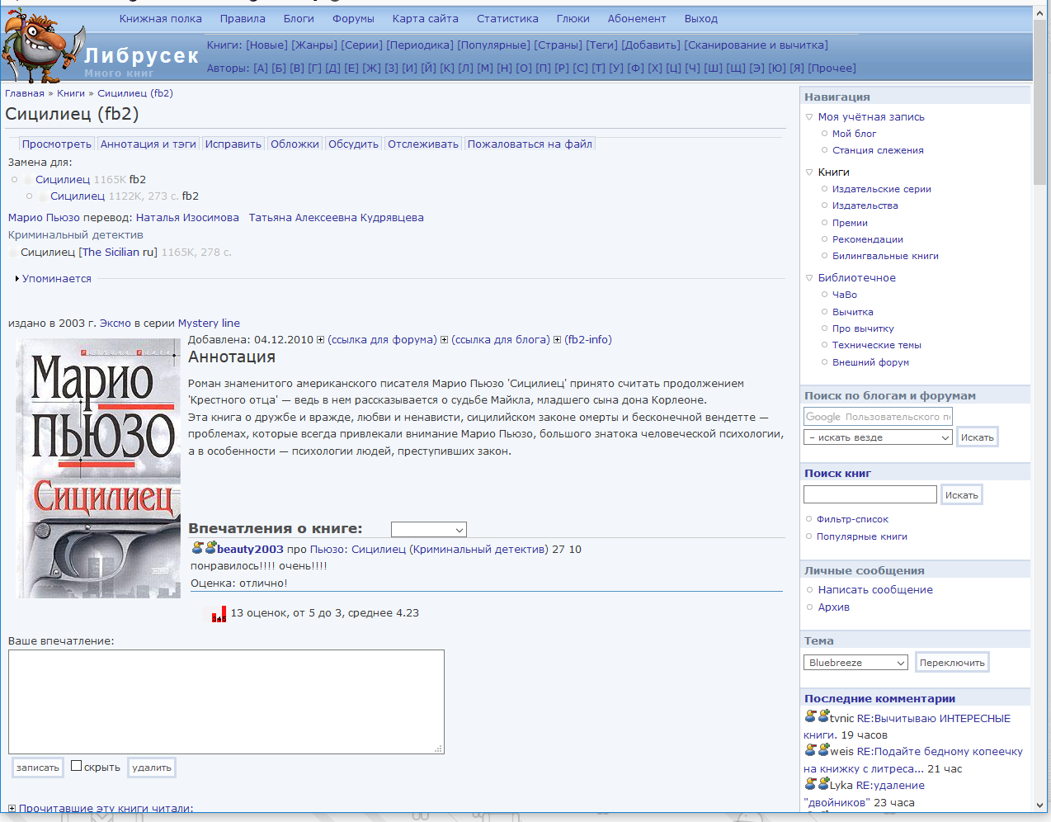Image resolution: width=1051 pixels, height=822 pixels.
Task: Click the user icon next to Lyka
Action: pyautogui.click(x=810, y=784)
